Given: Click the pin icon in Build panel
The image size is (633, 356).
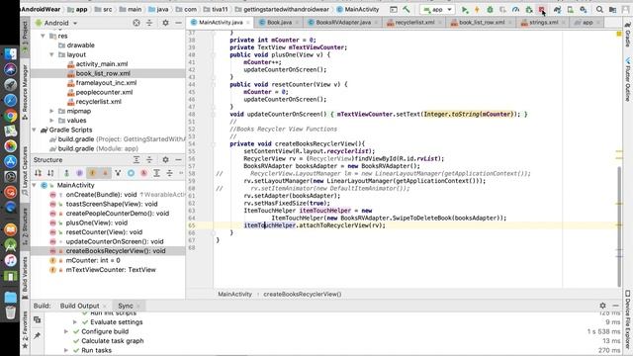Looking at the screenshot, I should coord(38,335).
